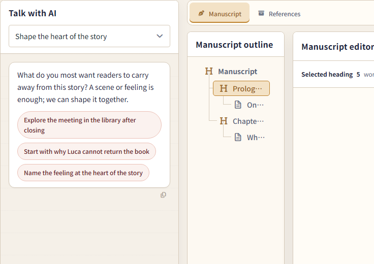374x264 pixels.
Task: Choose suggestion Name the feeling at the heart
Action: point(83,173)
